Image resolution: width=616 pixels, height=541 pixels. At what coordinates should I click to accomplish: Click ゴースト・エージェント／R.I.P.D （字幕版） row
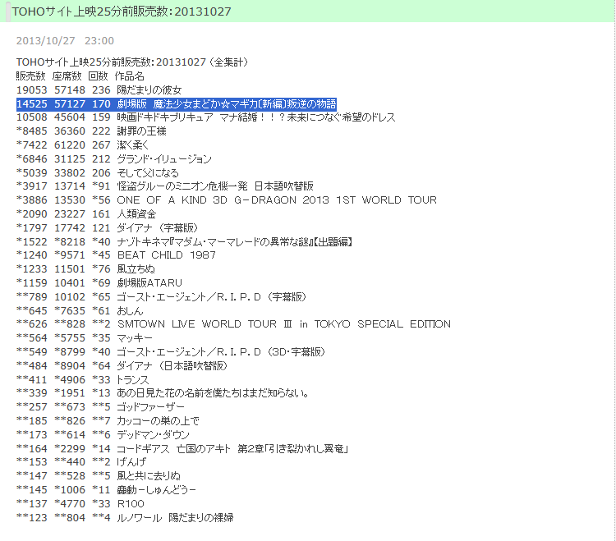(162, 297)
